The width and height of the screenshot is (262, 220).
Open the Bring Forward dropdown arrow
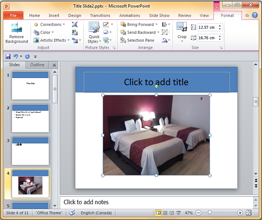(x=157, y=25)
